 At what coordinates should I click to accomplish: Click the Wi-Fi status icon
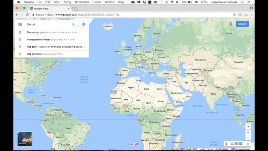[x=172, y=2]
